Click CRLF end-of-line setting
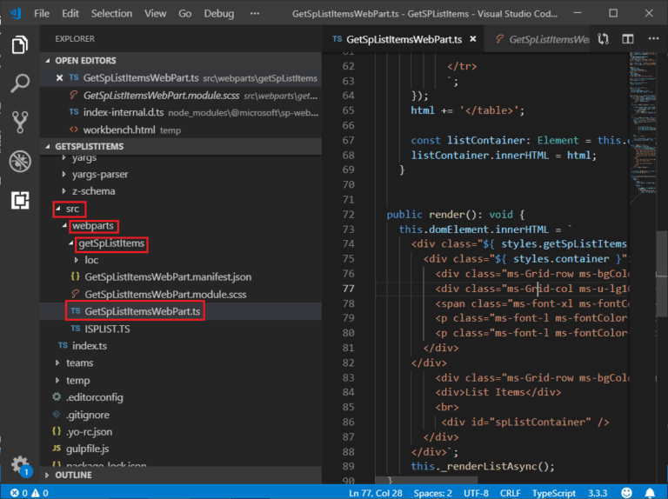This screenshot has height=499, width=668. click(x=510, y=493)
